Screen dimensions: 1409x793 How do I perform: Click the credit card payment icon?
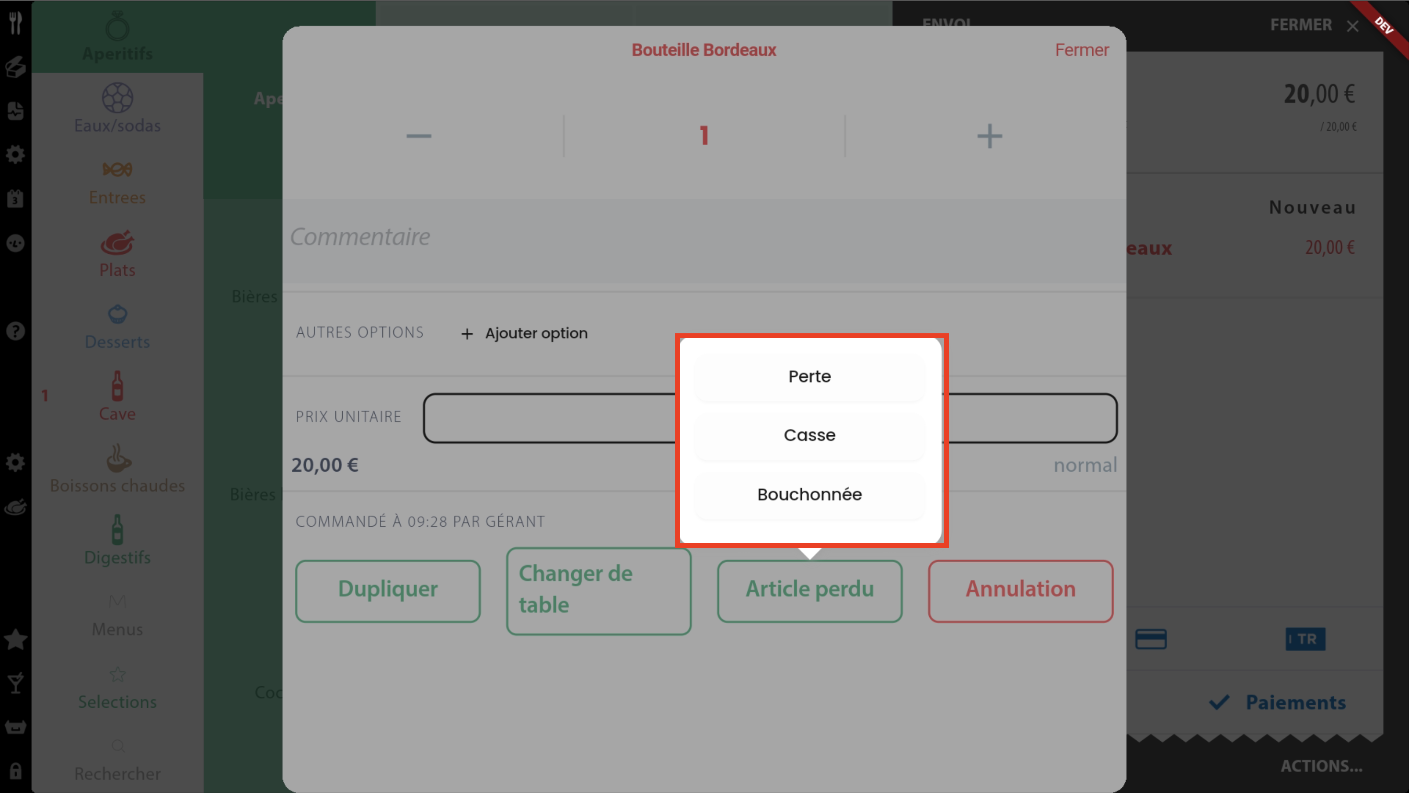point(1150,638)
